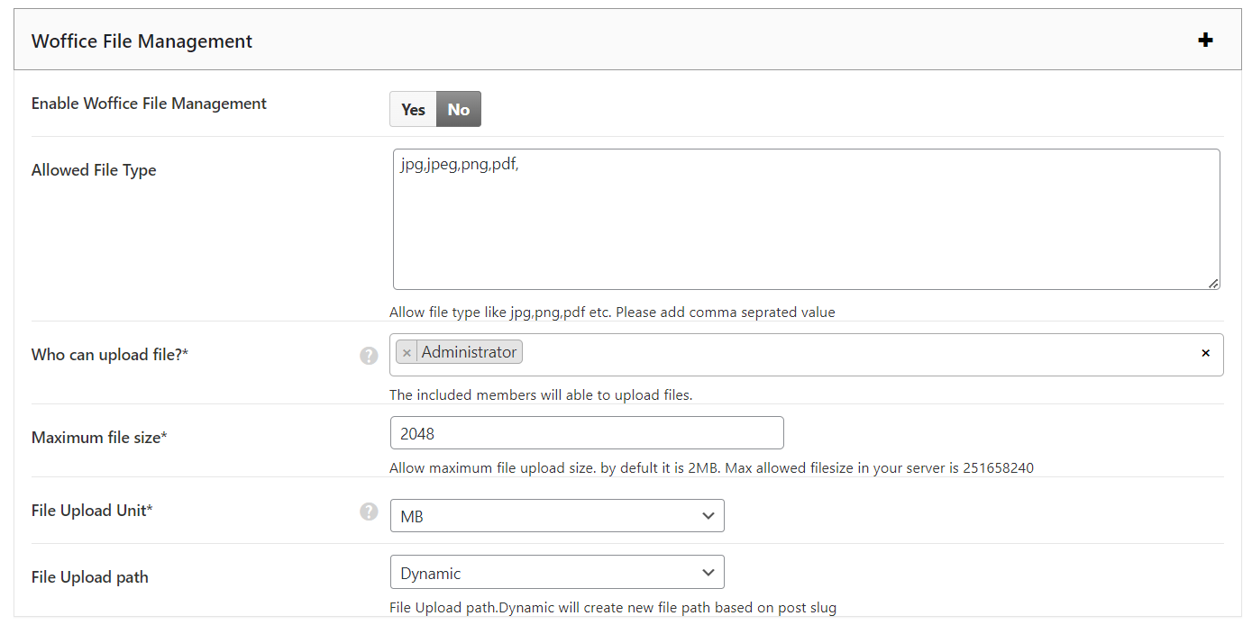Click the Allowed File Type textarea resize handle

point(1213,283)
